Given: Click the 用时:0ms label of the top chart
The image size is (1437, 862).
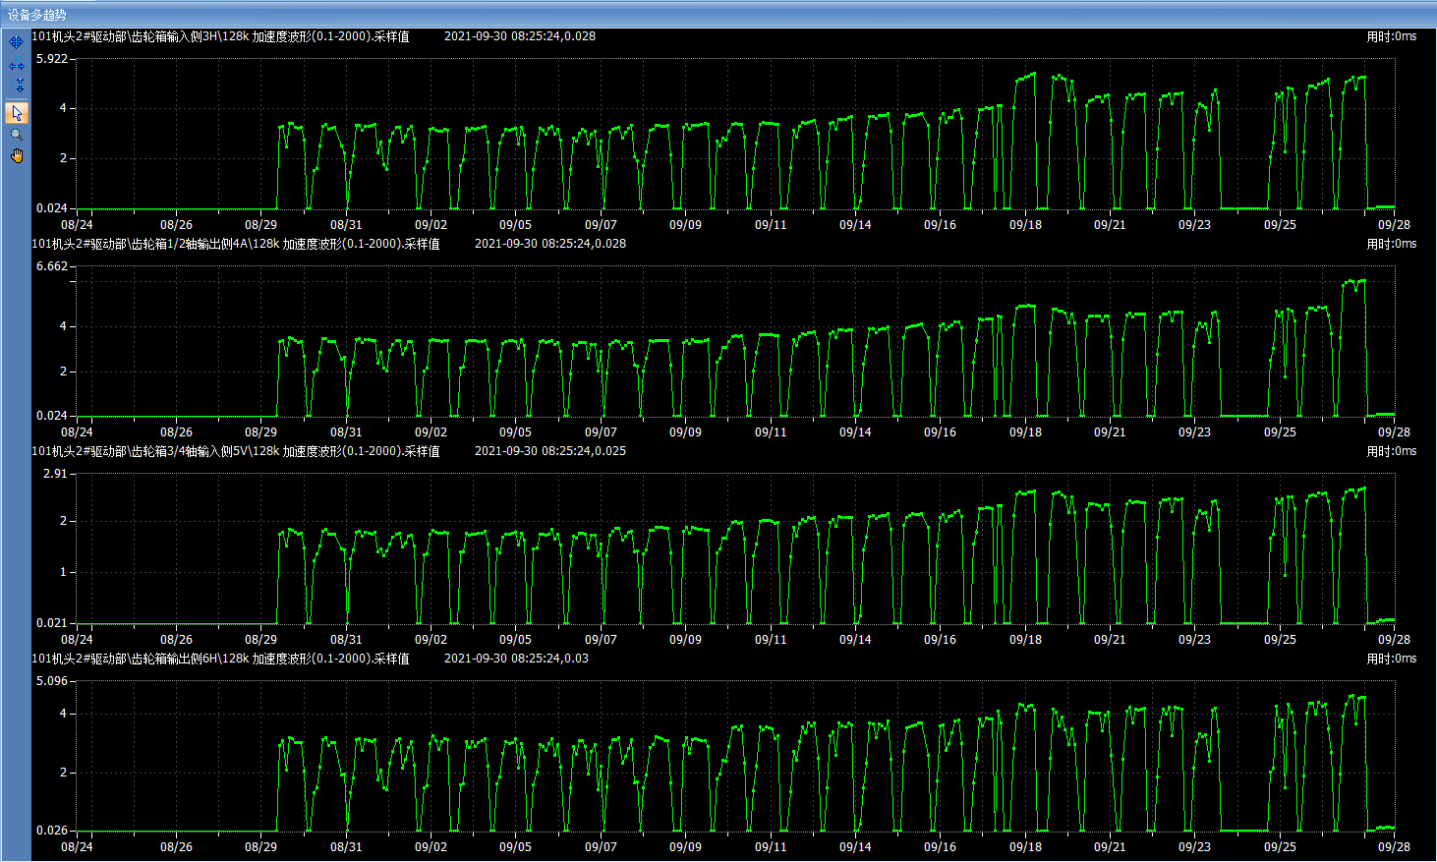Looking at the screenshot, I should (1391, 36).
